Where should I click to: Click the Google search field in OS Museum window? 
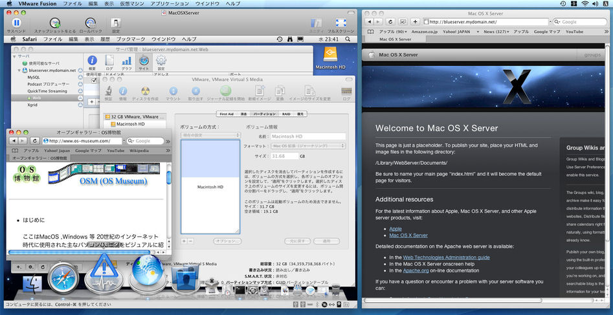pos(146,141)
